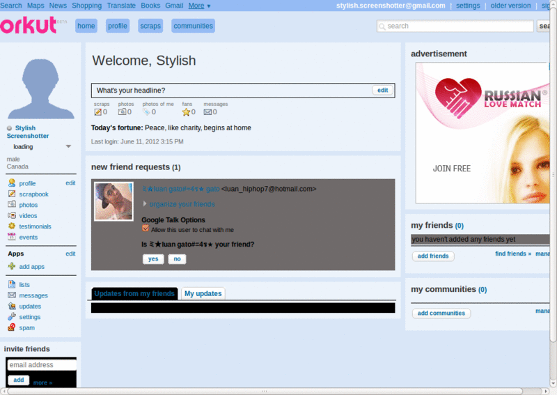The image size is (557, 395).
Task: Click the 'Last login: June 11, 2012' text
Action: [x=137, y=141]
